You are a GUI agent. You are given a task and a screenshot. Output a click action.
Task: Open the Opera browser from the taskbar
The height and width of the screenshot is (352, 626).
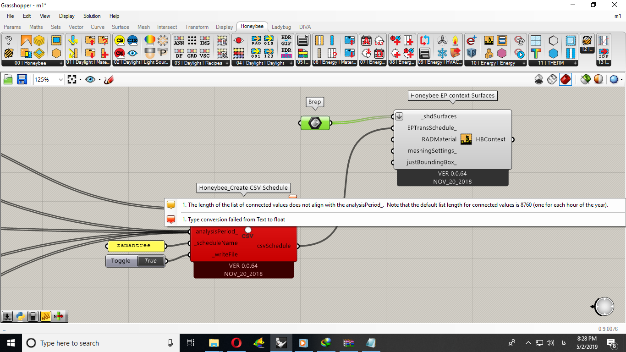tap(236, 343)
